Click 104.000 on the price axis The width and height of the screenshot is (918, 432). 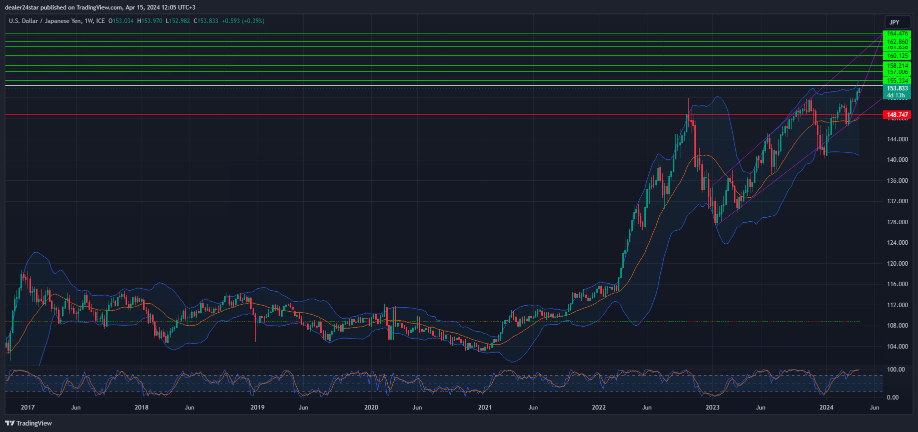(x=897, y=347)
